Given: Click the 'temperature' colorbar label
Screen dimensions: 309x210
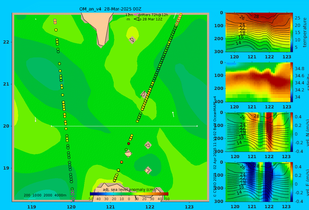Looking at the screenshot, I should [x=305, y=32].
